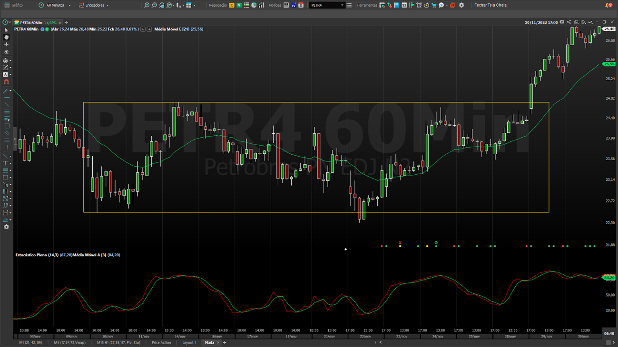Open the order book list icon
The width and height of the screenshot is (618, 347).
click(x=246, y=5)
